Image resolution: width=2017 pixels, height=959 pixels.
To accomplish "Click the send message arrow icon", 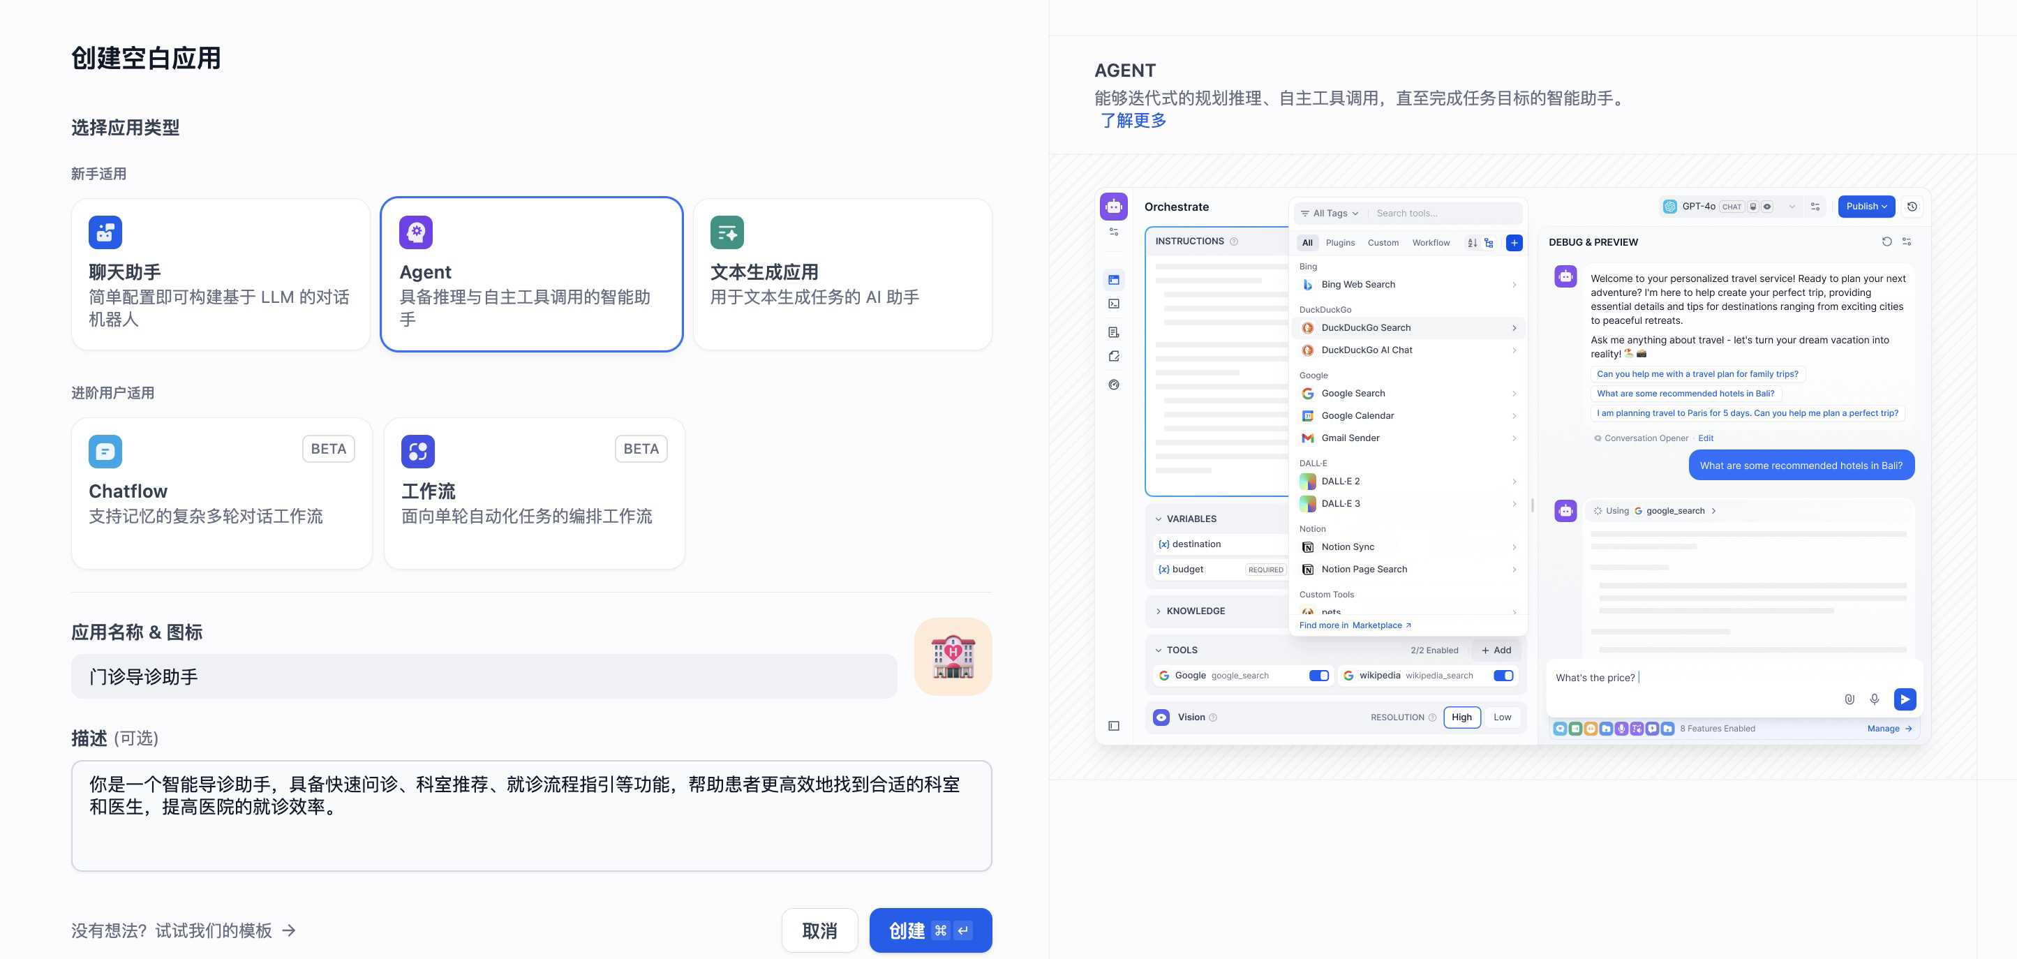I will pyautogui.click(x=1904, y=698).
